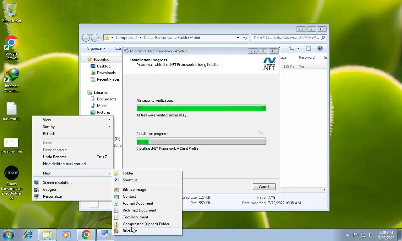Click the Explorer help question mark icon
This screenshot has width=402, height=241.
pyautogui.click(x=320, y=48)
